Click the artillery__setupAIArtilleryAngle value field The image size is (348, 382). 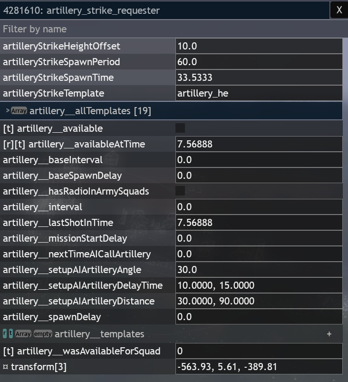[x=259, y=270]
